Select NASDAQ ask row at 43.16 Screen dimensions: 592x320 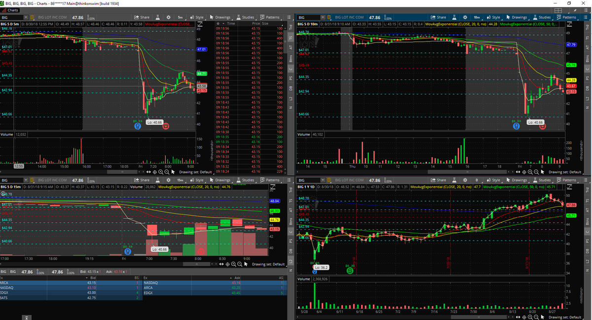[x=214, y=283]
